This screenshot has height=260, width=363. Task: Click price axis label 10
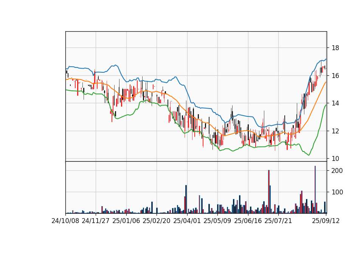click(335, 159)
